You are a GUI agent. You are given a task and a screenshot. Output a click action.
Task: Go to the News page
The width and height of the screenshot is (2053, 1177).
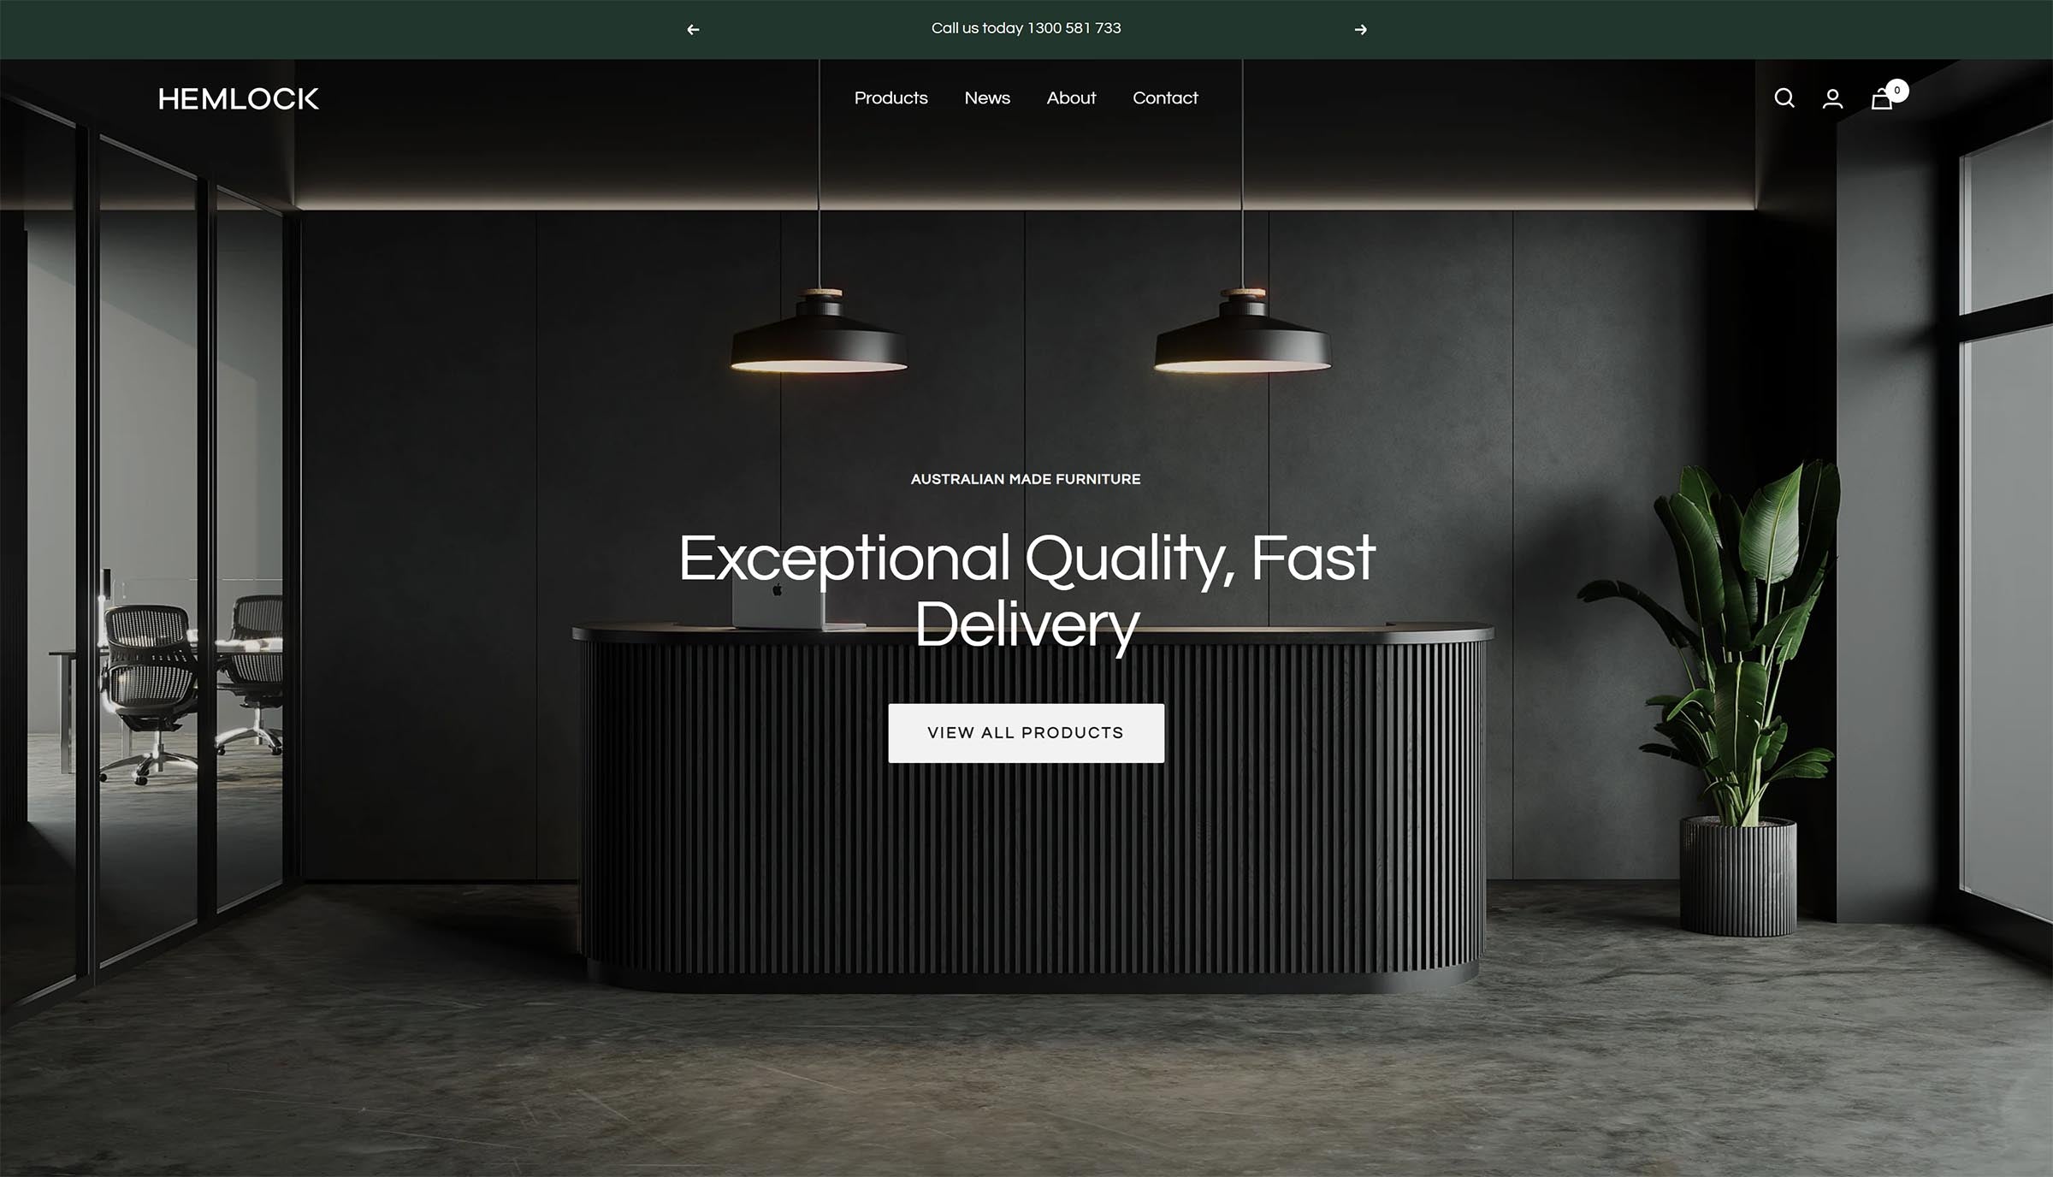(x=987, y=98)
